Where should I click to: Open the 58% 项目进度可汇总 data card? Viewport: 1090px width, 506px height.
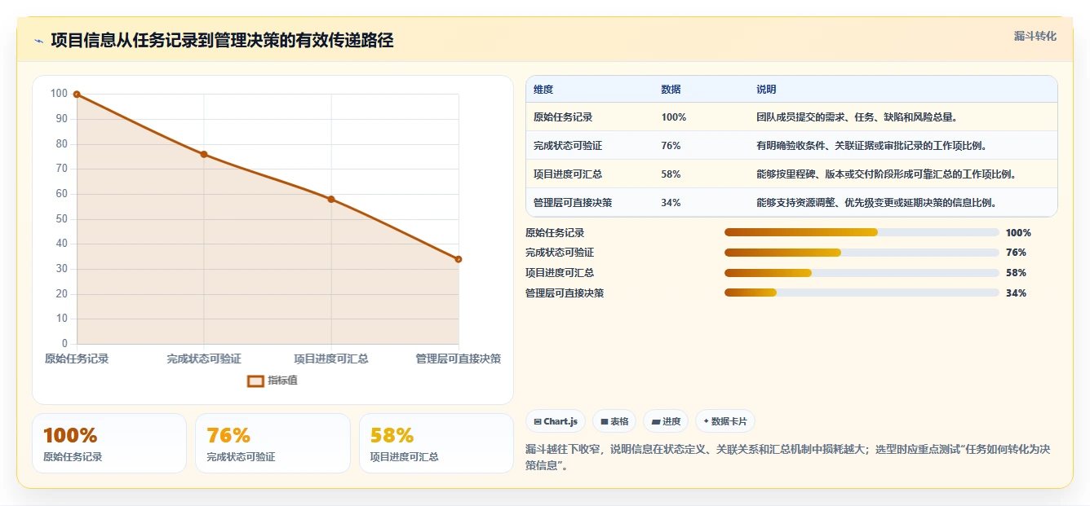(x=436, y=443)
